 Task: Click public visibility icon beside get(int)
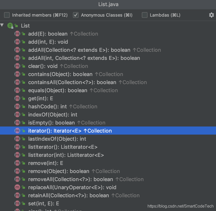point(23,98)
